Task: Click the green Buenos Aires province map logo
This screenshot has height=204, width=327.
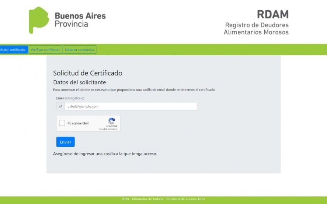Action: [39, 20]
